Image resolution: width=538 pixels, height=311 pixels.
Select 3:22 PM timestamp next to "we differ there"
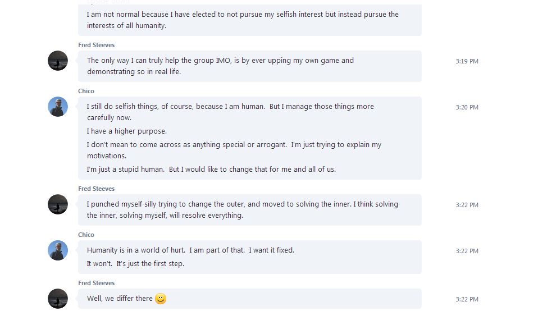click(467, 299)
